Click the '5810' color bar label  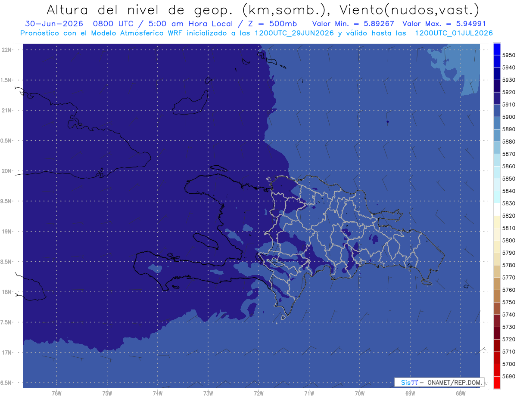click(x=508, y=228)
